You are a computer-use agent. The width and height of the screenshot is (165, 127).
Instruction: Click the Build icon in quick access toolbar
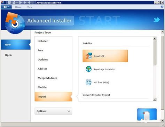point(14,2)
